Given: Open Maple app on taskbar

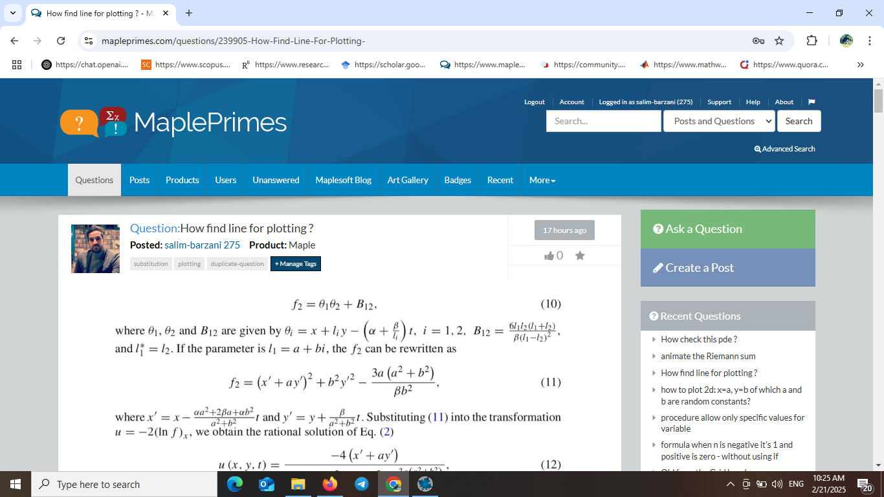Looking at the screenshot, I should 425,484.
